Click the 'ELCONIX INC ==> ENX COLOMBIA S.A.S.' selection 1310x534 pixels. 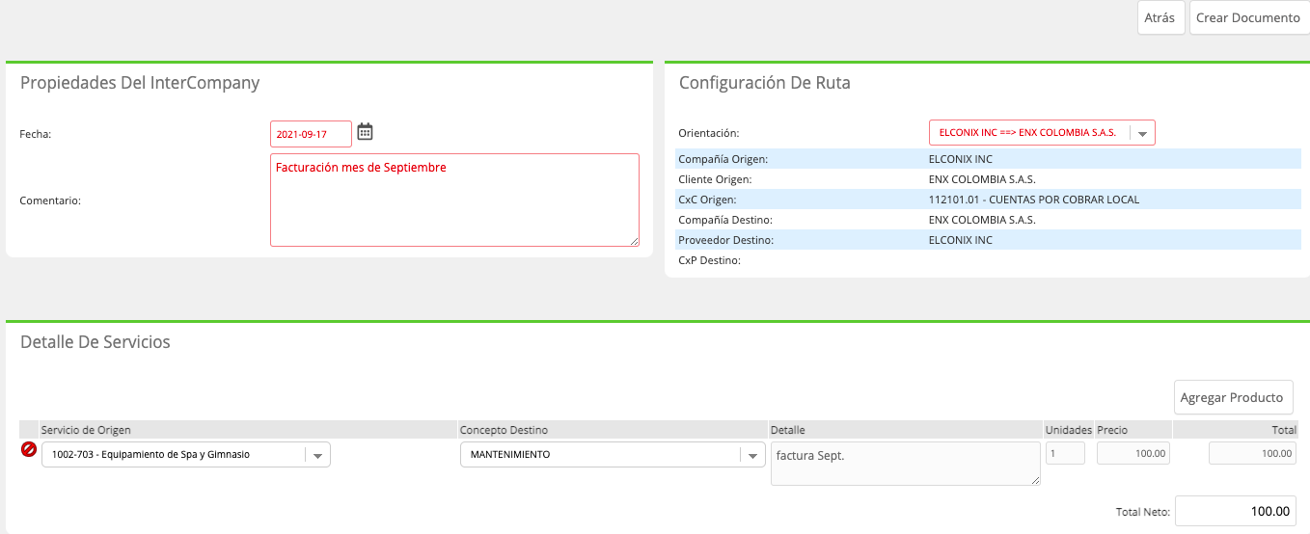click(x=1027, y=133)
